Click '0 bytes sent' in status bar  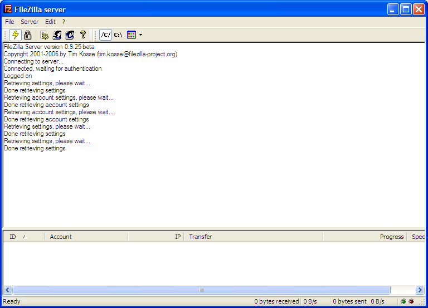(x=349, y=301)
